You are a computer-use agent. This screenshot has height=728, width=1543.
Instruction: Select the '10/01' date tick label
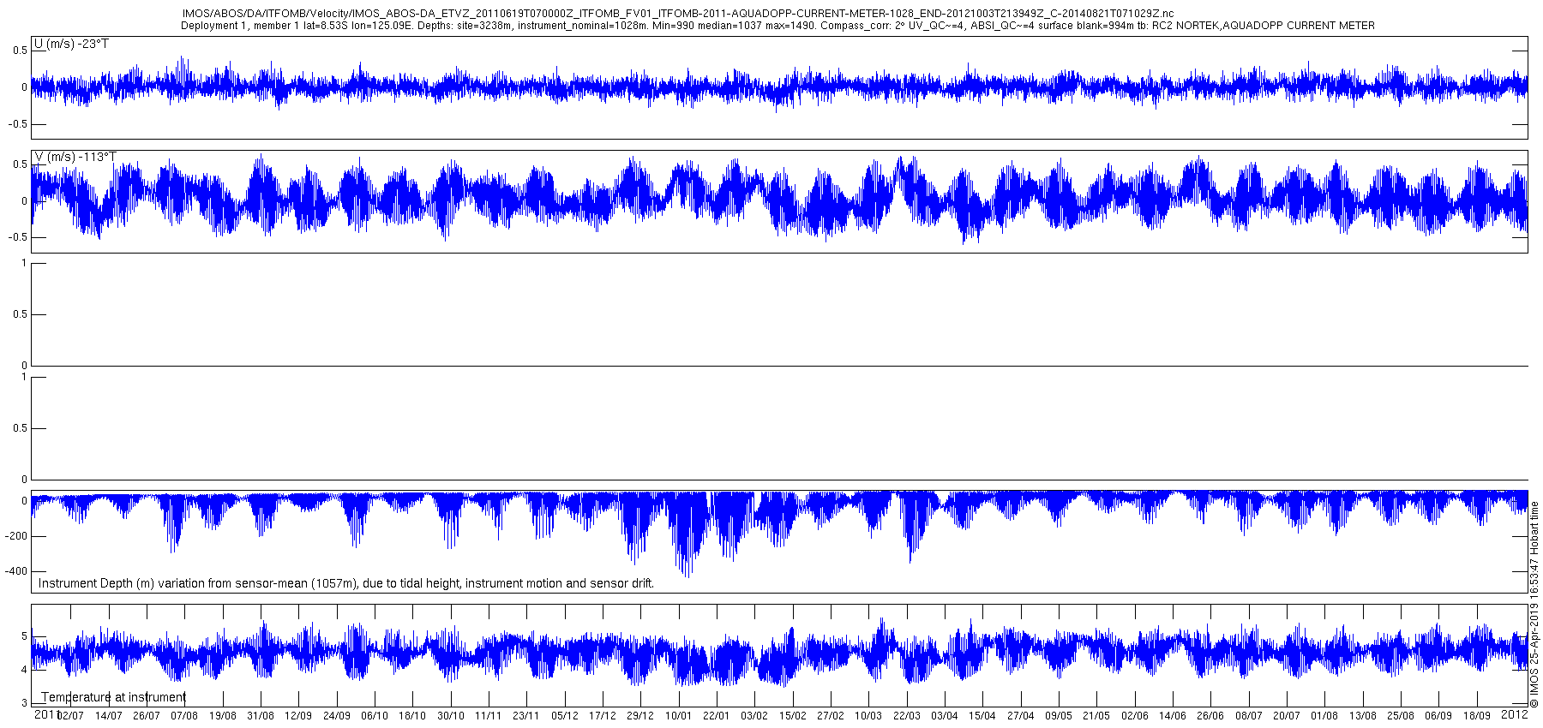(679, 716)
